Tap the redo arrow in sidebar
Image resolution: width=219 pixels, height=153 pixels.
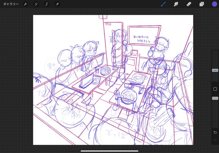click(215, 140)
